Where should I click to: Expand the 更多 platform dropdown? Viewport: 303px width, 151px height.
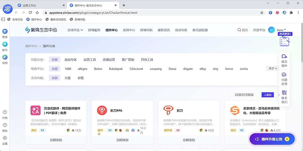click(x=272, y=68)
